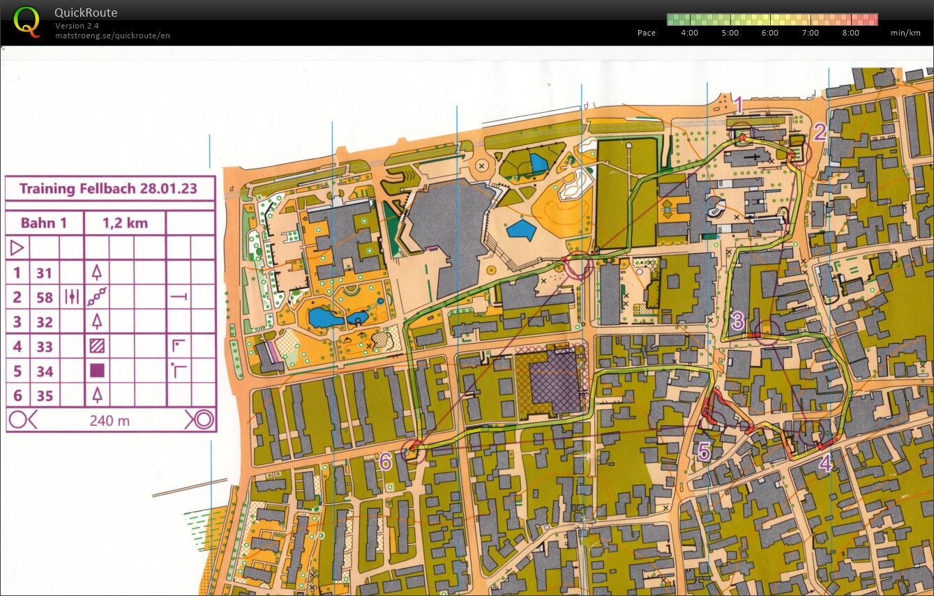Select control number 1 on the map
This screenshot has height=596, width=934.
coord(738,106)
